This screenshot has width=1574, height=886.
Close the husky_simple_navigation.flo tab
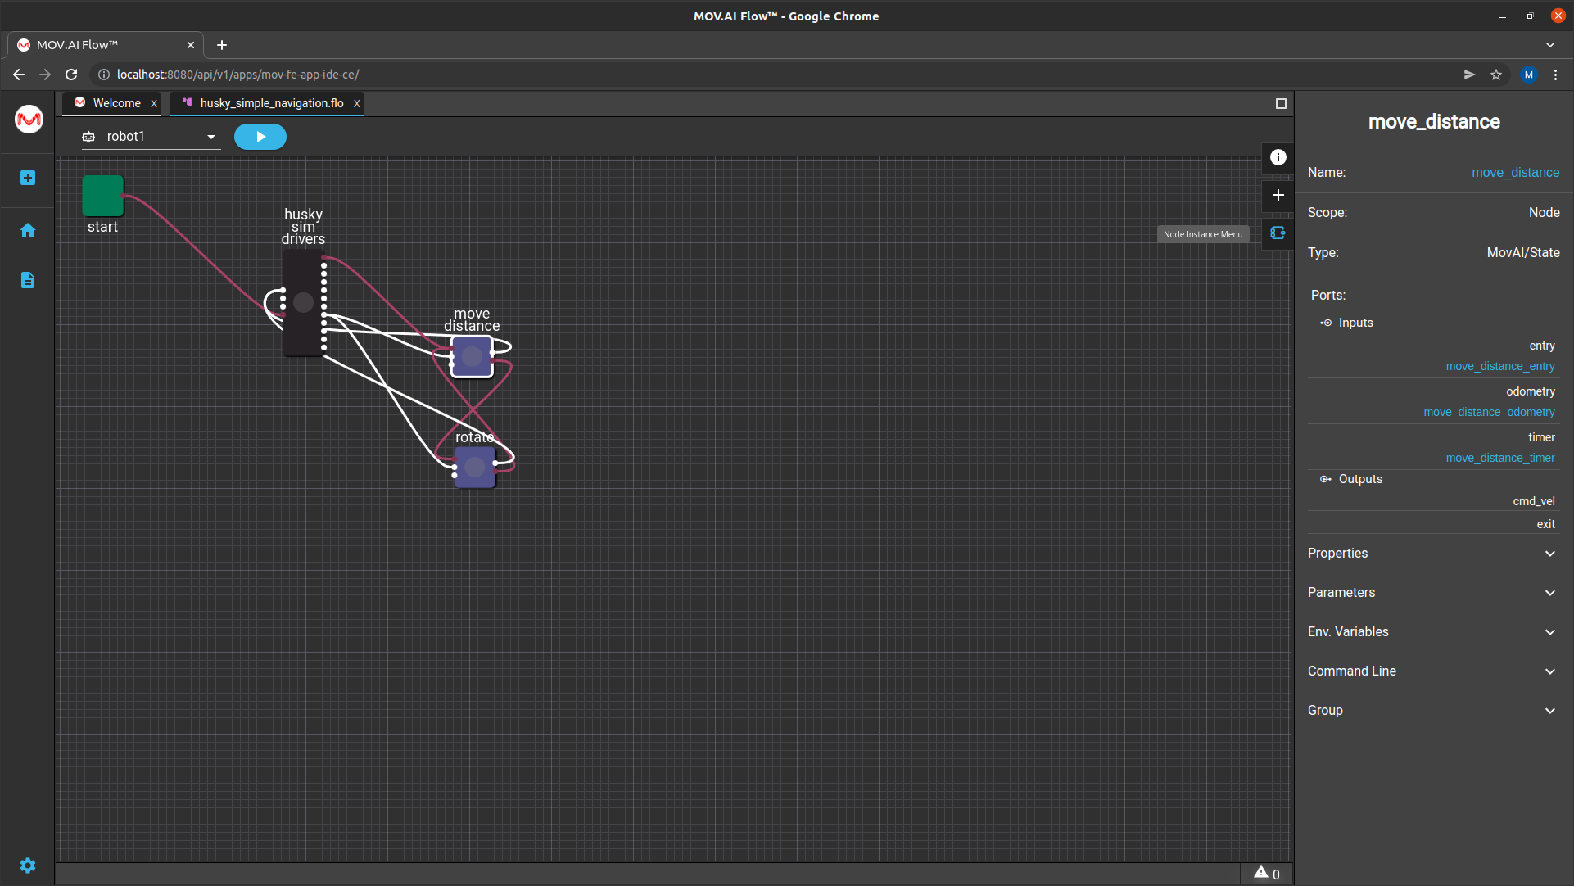coord(356,103)
